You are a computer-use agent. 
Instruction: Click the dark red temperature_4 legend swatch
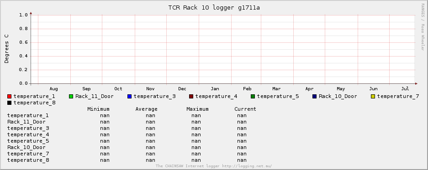(x=191, y=96)
